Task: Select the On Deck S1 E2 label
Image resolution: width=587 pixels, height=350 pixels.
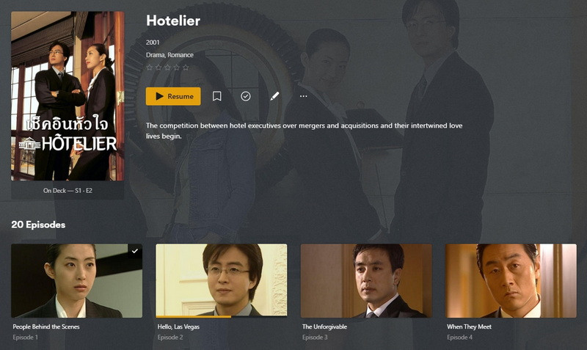Action: point(68,191)
